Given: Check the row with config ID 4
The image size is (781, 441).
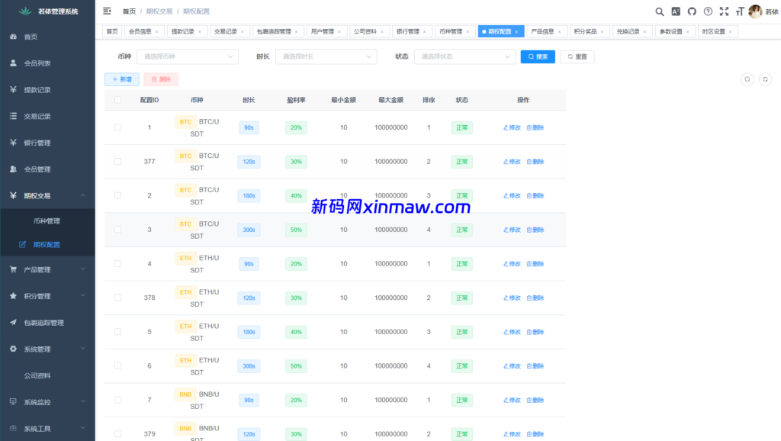Looking at the screenshot, I should (117, 263).
